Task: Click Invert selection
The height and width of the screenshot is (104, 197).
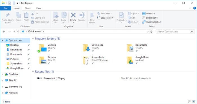Action: [152, 22]
